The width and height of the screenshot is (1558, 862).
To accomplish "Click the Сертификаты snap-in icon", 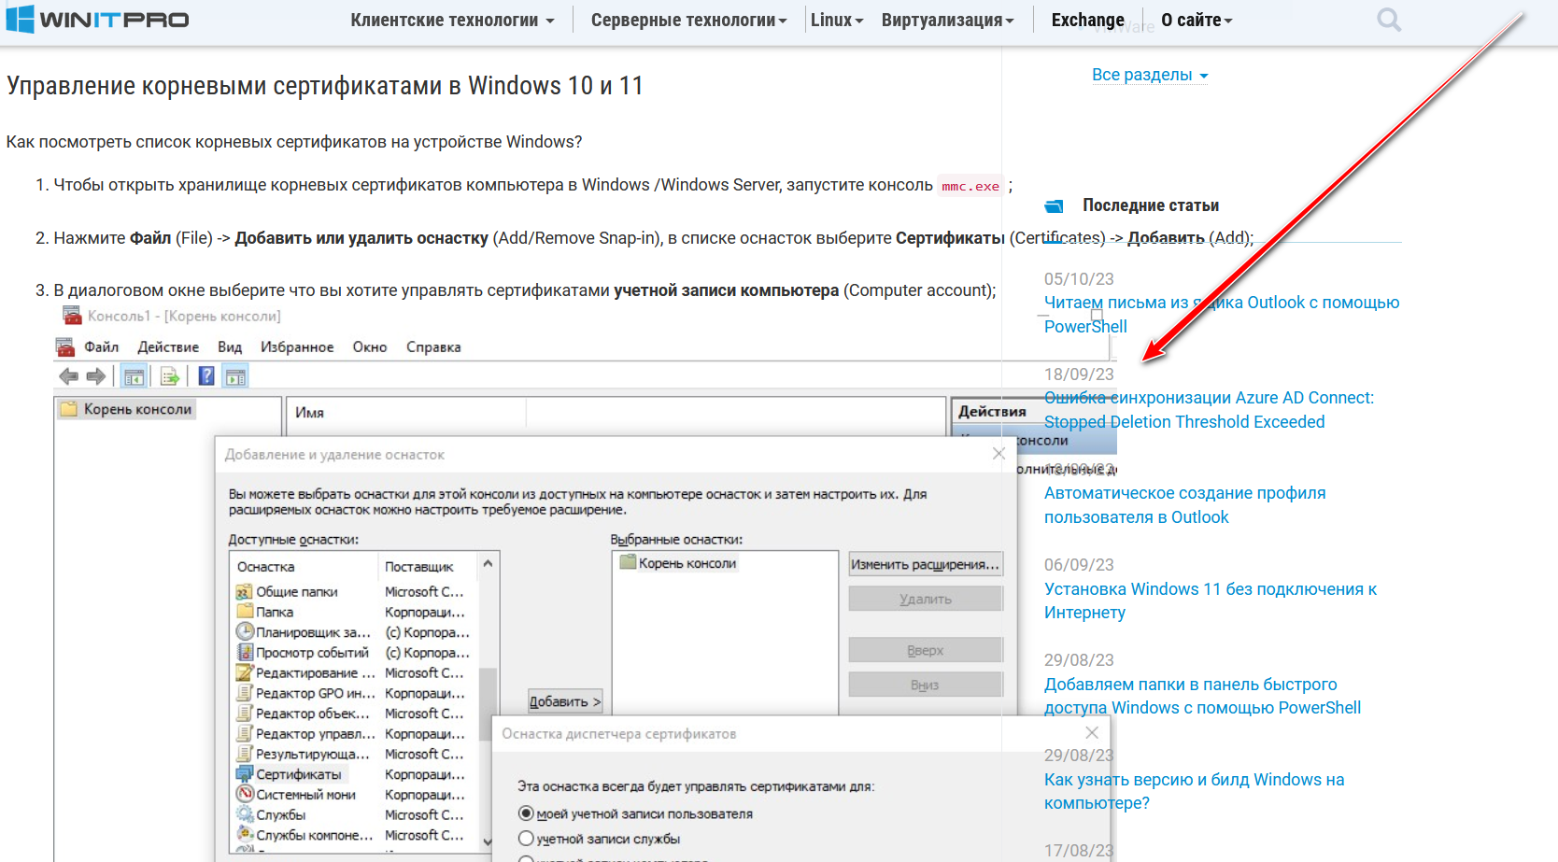I will click(245, 774).
